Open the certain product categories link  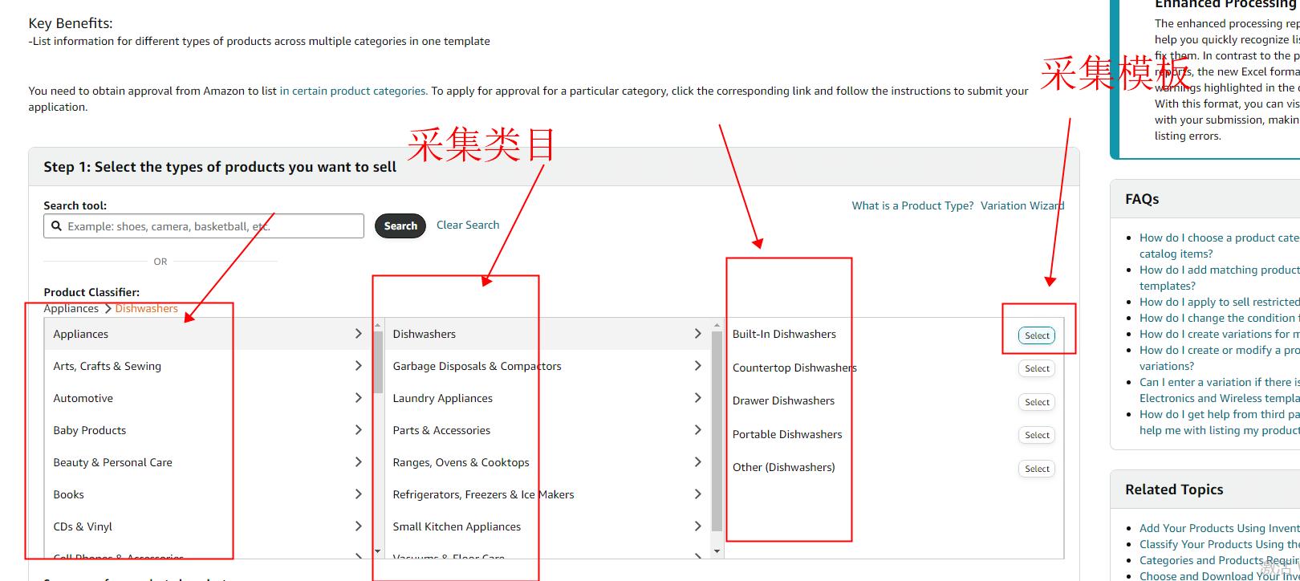[x=352, y=91]
